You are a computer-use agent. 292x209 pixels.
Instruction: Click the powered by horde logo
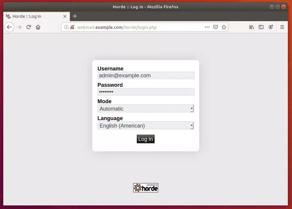coord(146,188)
